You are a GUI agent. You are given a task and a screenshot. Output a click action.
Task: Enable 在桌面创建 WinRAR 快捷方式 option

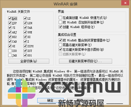[60, 18]
